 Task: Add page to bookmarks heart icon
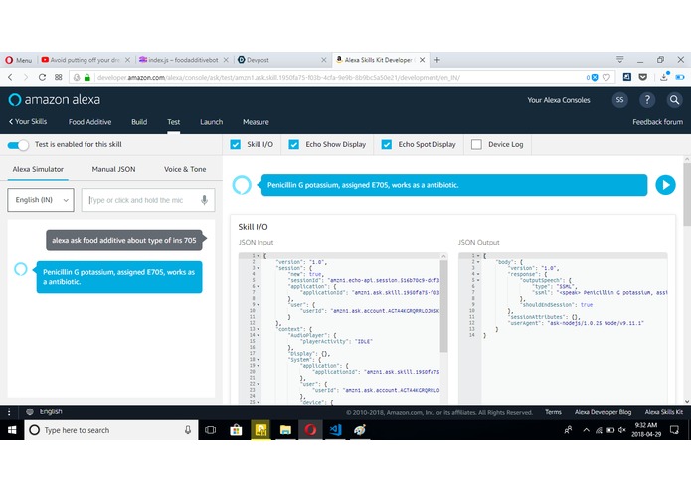(x=606, y=78)
